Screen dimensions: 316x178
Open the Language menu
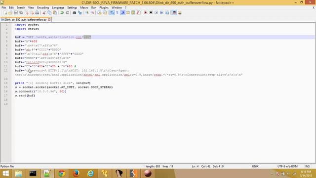(58, 8)
